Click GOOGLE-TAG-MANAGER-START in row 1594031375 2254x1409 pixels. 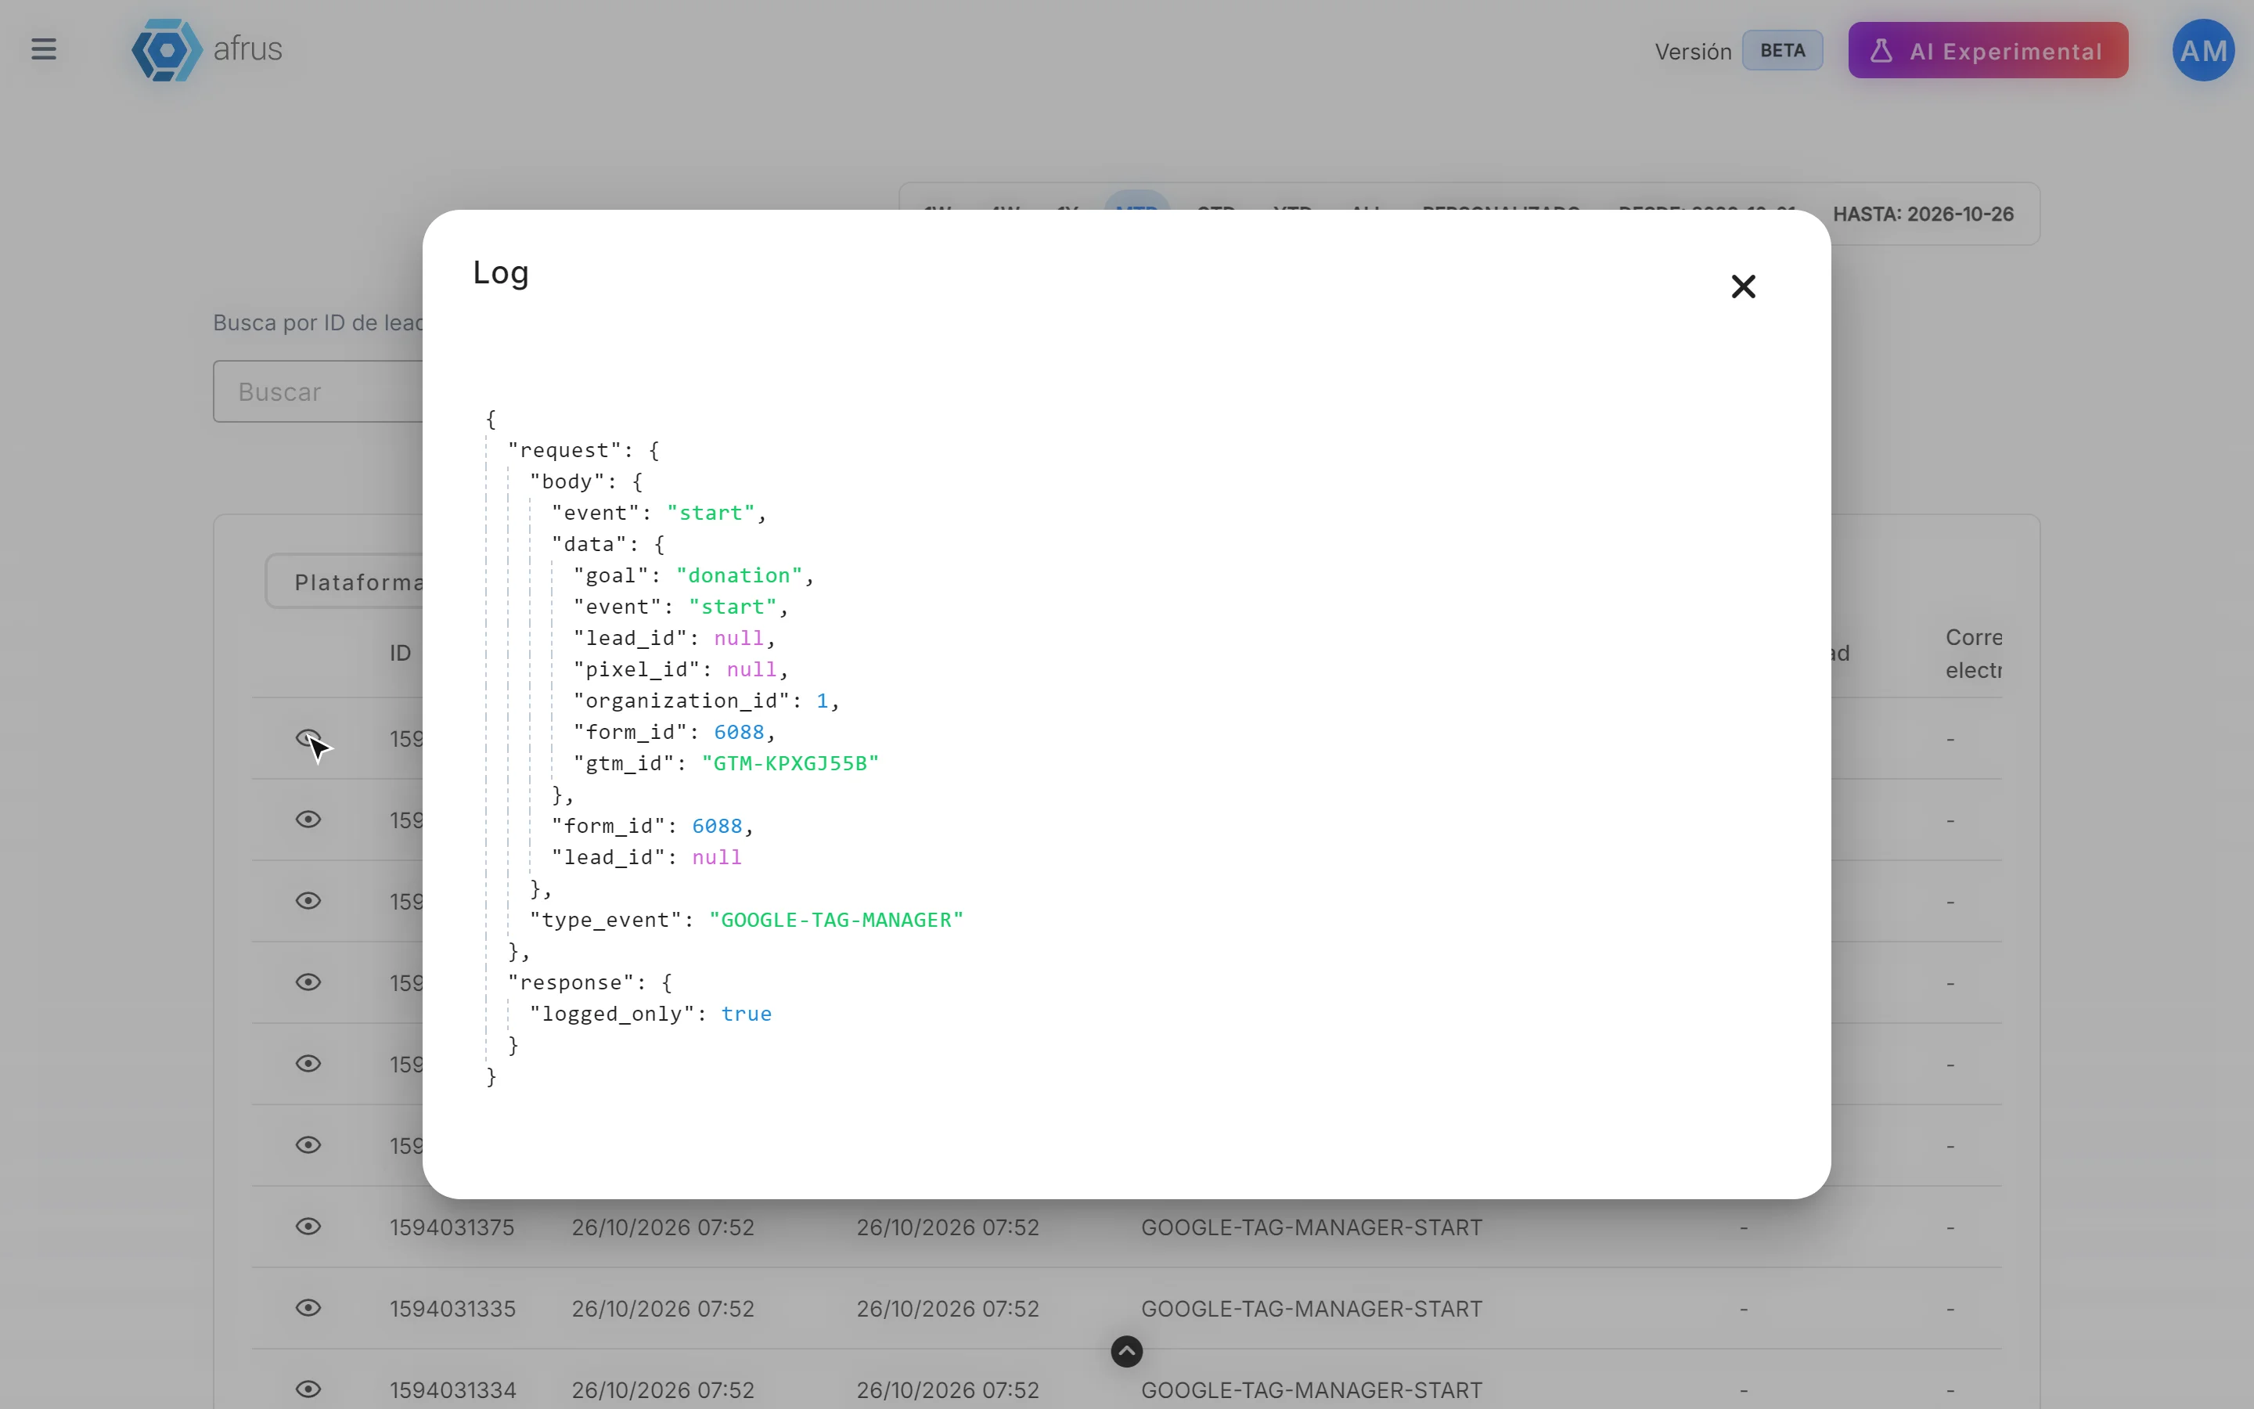pyautogui.click(x=1312, y=1227)
